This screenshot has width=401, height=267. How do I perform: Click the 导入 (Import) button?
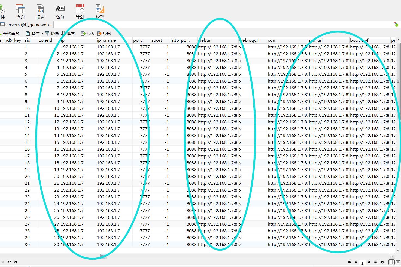tap(88, 34)
